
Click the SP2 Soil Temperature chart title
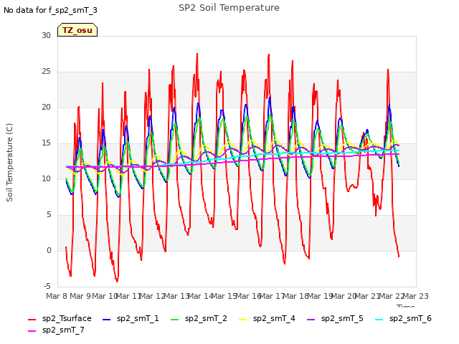229,8
